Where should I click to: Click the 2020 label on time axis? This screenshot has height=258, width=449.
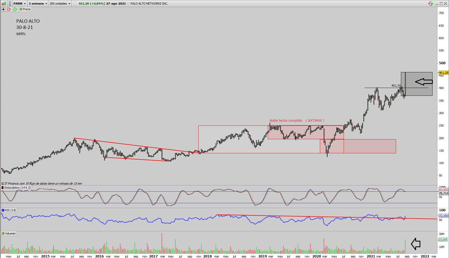(316, 256)
